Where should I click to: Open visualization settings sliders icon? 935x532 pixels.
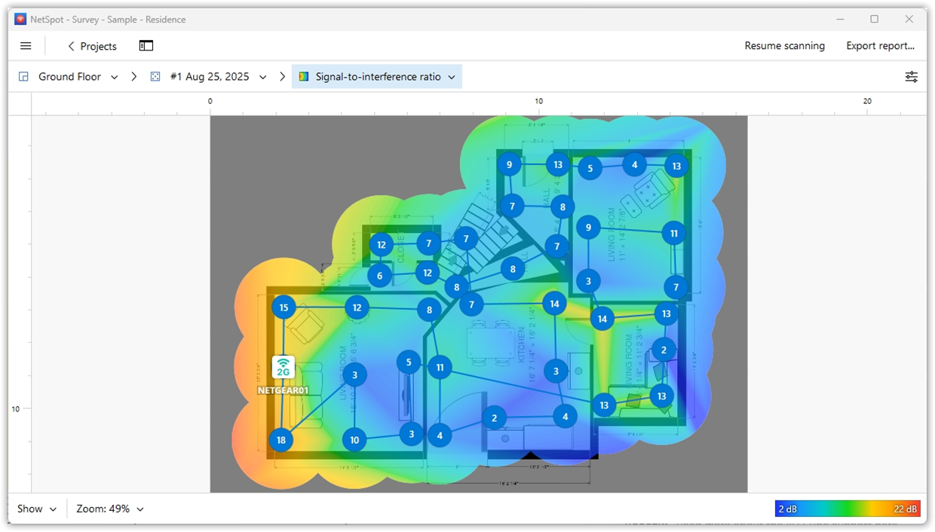coord(911,77)
